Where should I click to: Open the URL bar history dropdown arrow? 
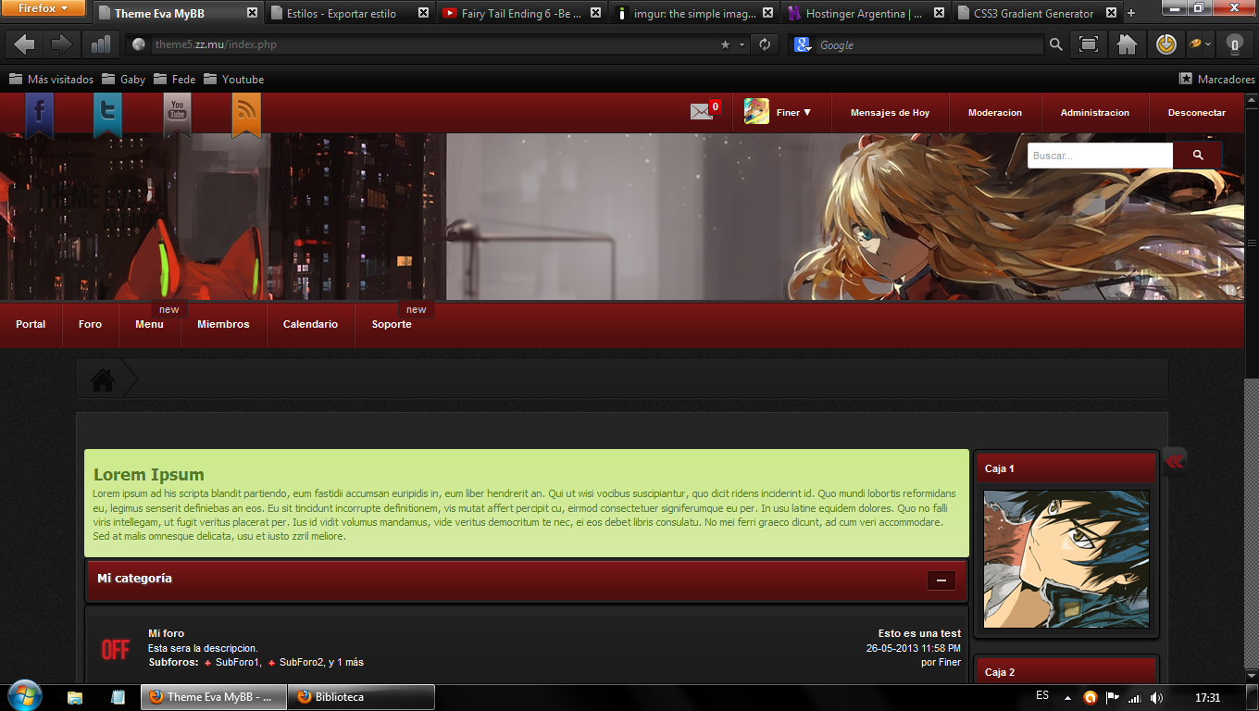pos(742,44)
